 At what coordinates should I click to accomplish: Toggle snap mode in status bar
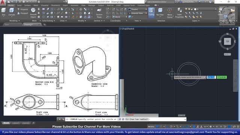tap(161, 127)
